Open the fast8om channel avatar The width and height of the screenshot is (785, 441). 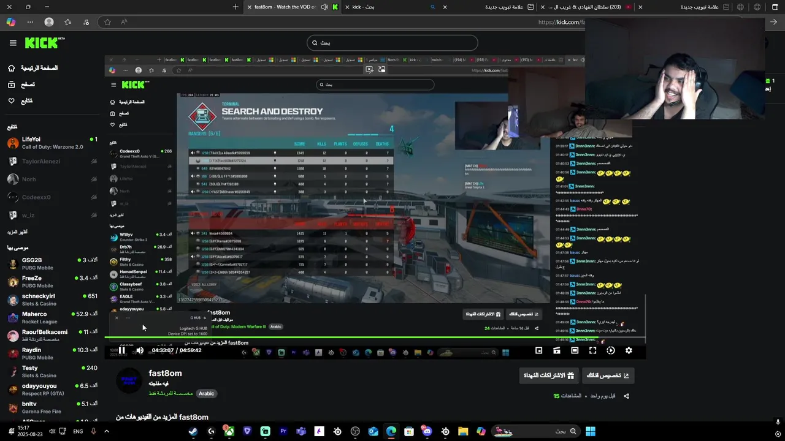129,380
